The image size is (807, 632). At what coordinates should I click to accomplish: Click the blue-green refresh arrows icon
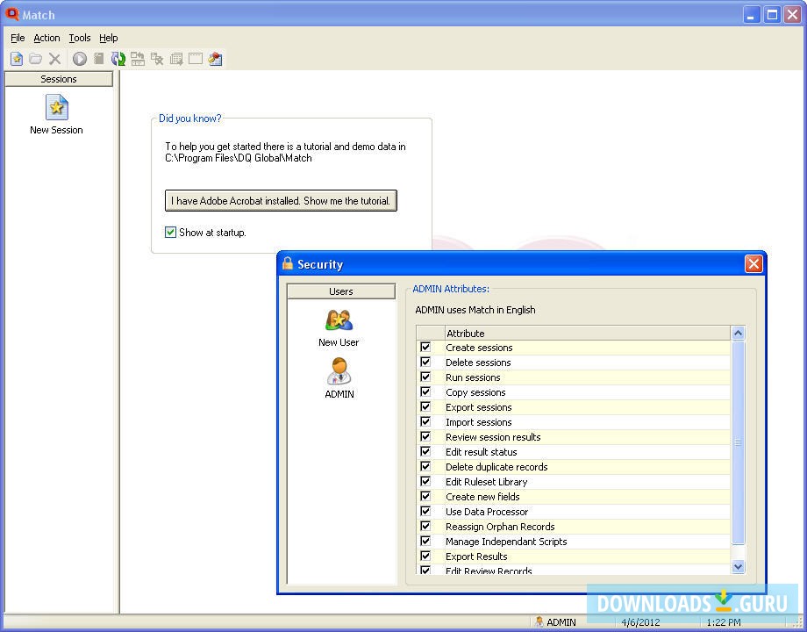click(x=118, y=59)
